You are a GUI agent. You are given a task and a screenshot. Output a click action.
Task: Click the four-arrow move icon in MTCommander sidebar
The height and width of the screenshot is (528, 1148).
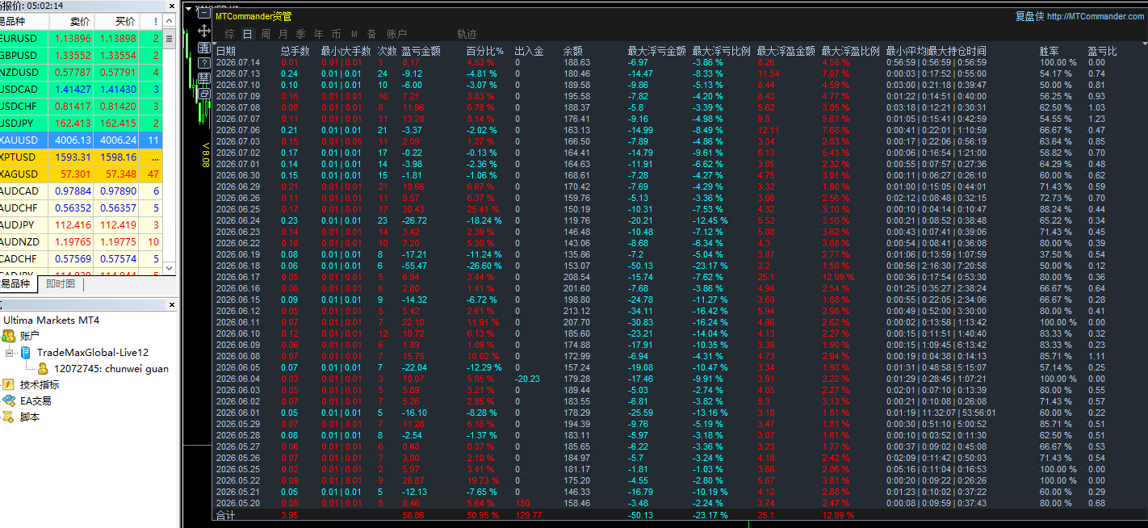(x=204, y=31)
